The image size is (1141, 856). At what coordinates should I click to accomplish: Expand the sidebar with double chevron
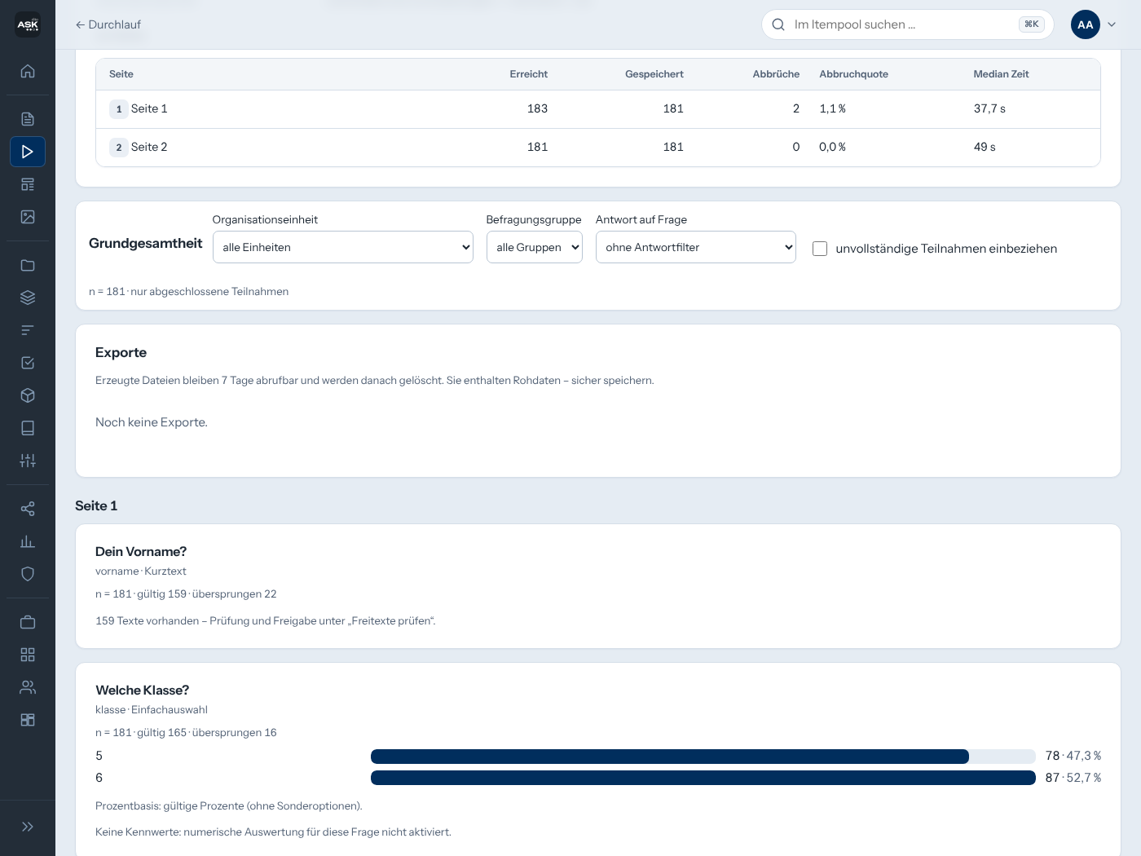28,827
